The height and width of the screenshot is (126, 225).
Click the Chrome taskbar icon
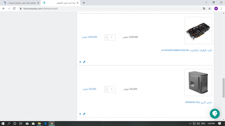(x=52, y=124)
